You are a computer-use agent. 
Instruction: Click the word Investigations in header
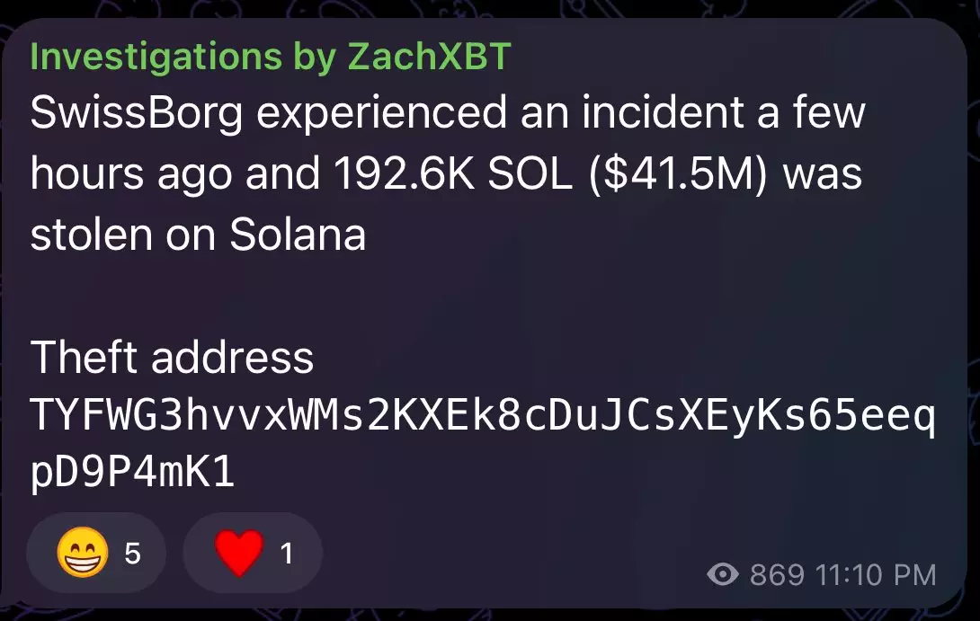(156, 58)
